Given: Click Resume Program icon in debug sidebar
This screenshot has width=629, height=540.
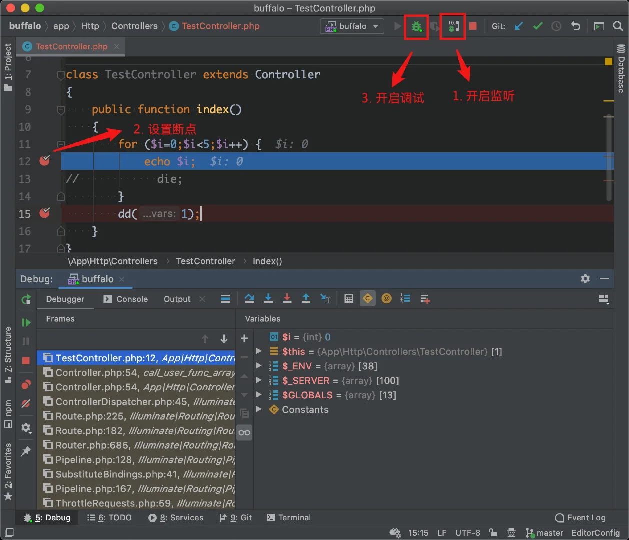Looking at the screenshot, I should [26, 323].
